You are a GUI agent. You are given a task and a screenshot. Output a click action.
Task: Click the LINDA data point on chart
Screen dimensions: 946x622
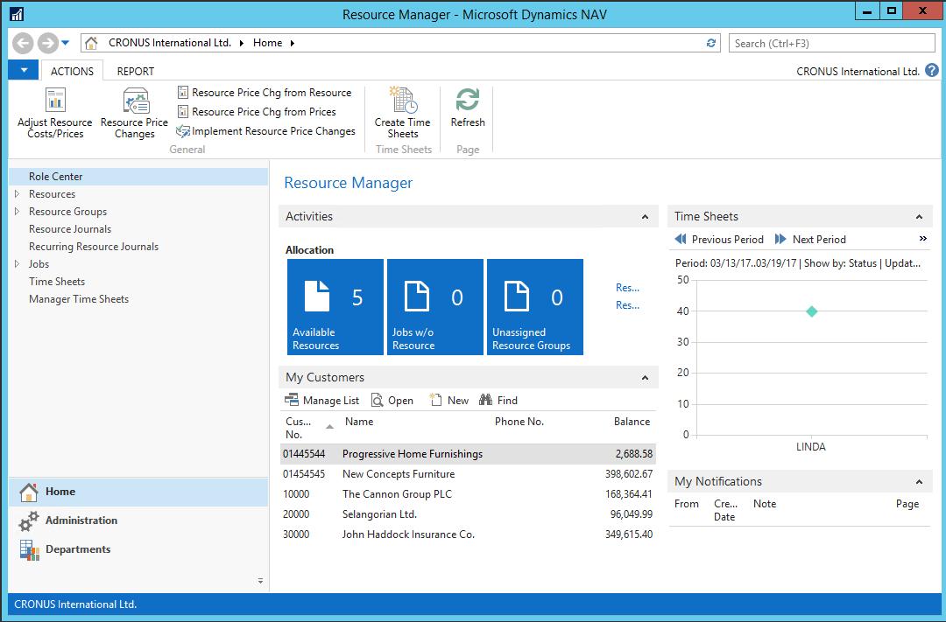click(811, 311)
